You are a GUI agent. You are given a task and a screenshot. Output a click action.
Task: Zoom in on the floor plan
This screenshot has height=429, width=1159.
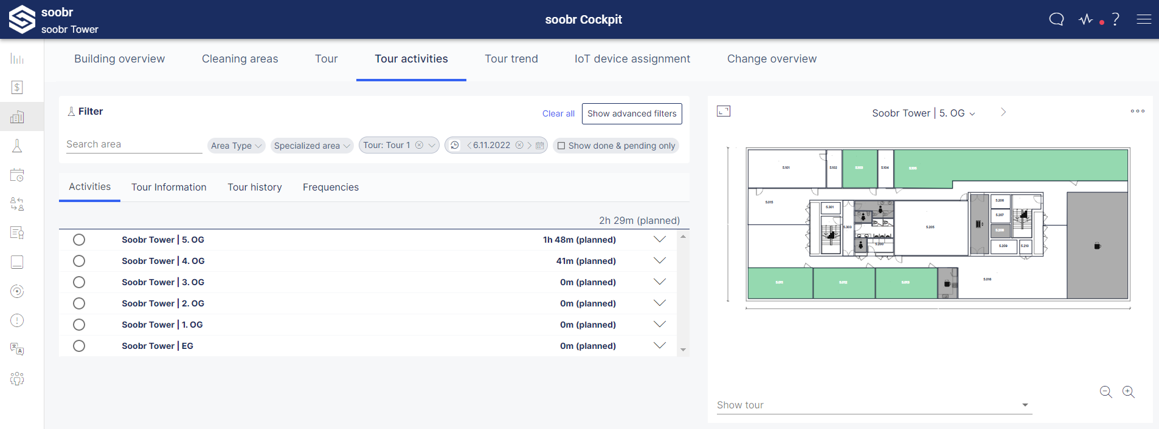(x=1129, y=392)
